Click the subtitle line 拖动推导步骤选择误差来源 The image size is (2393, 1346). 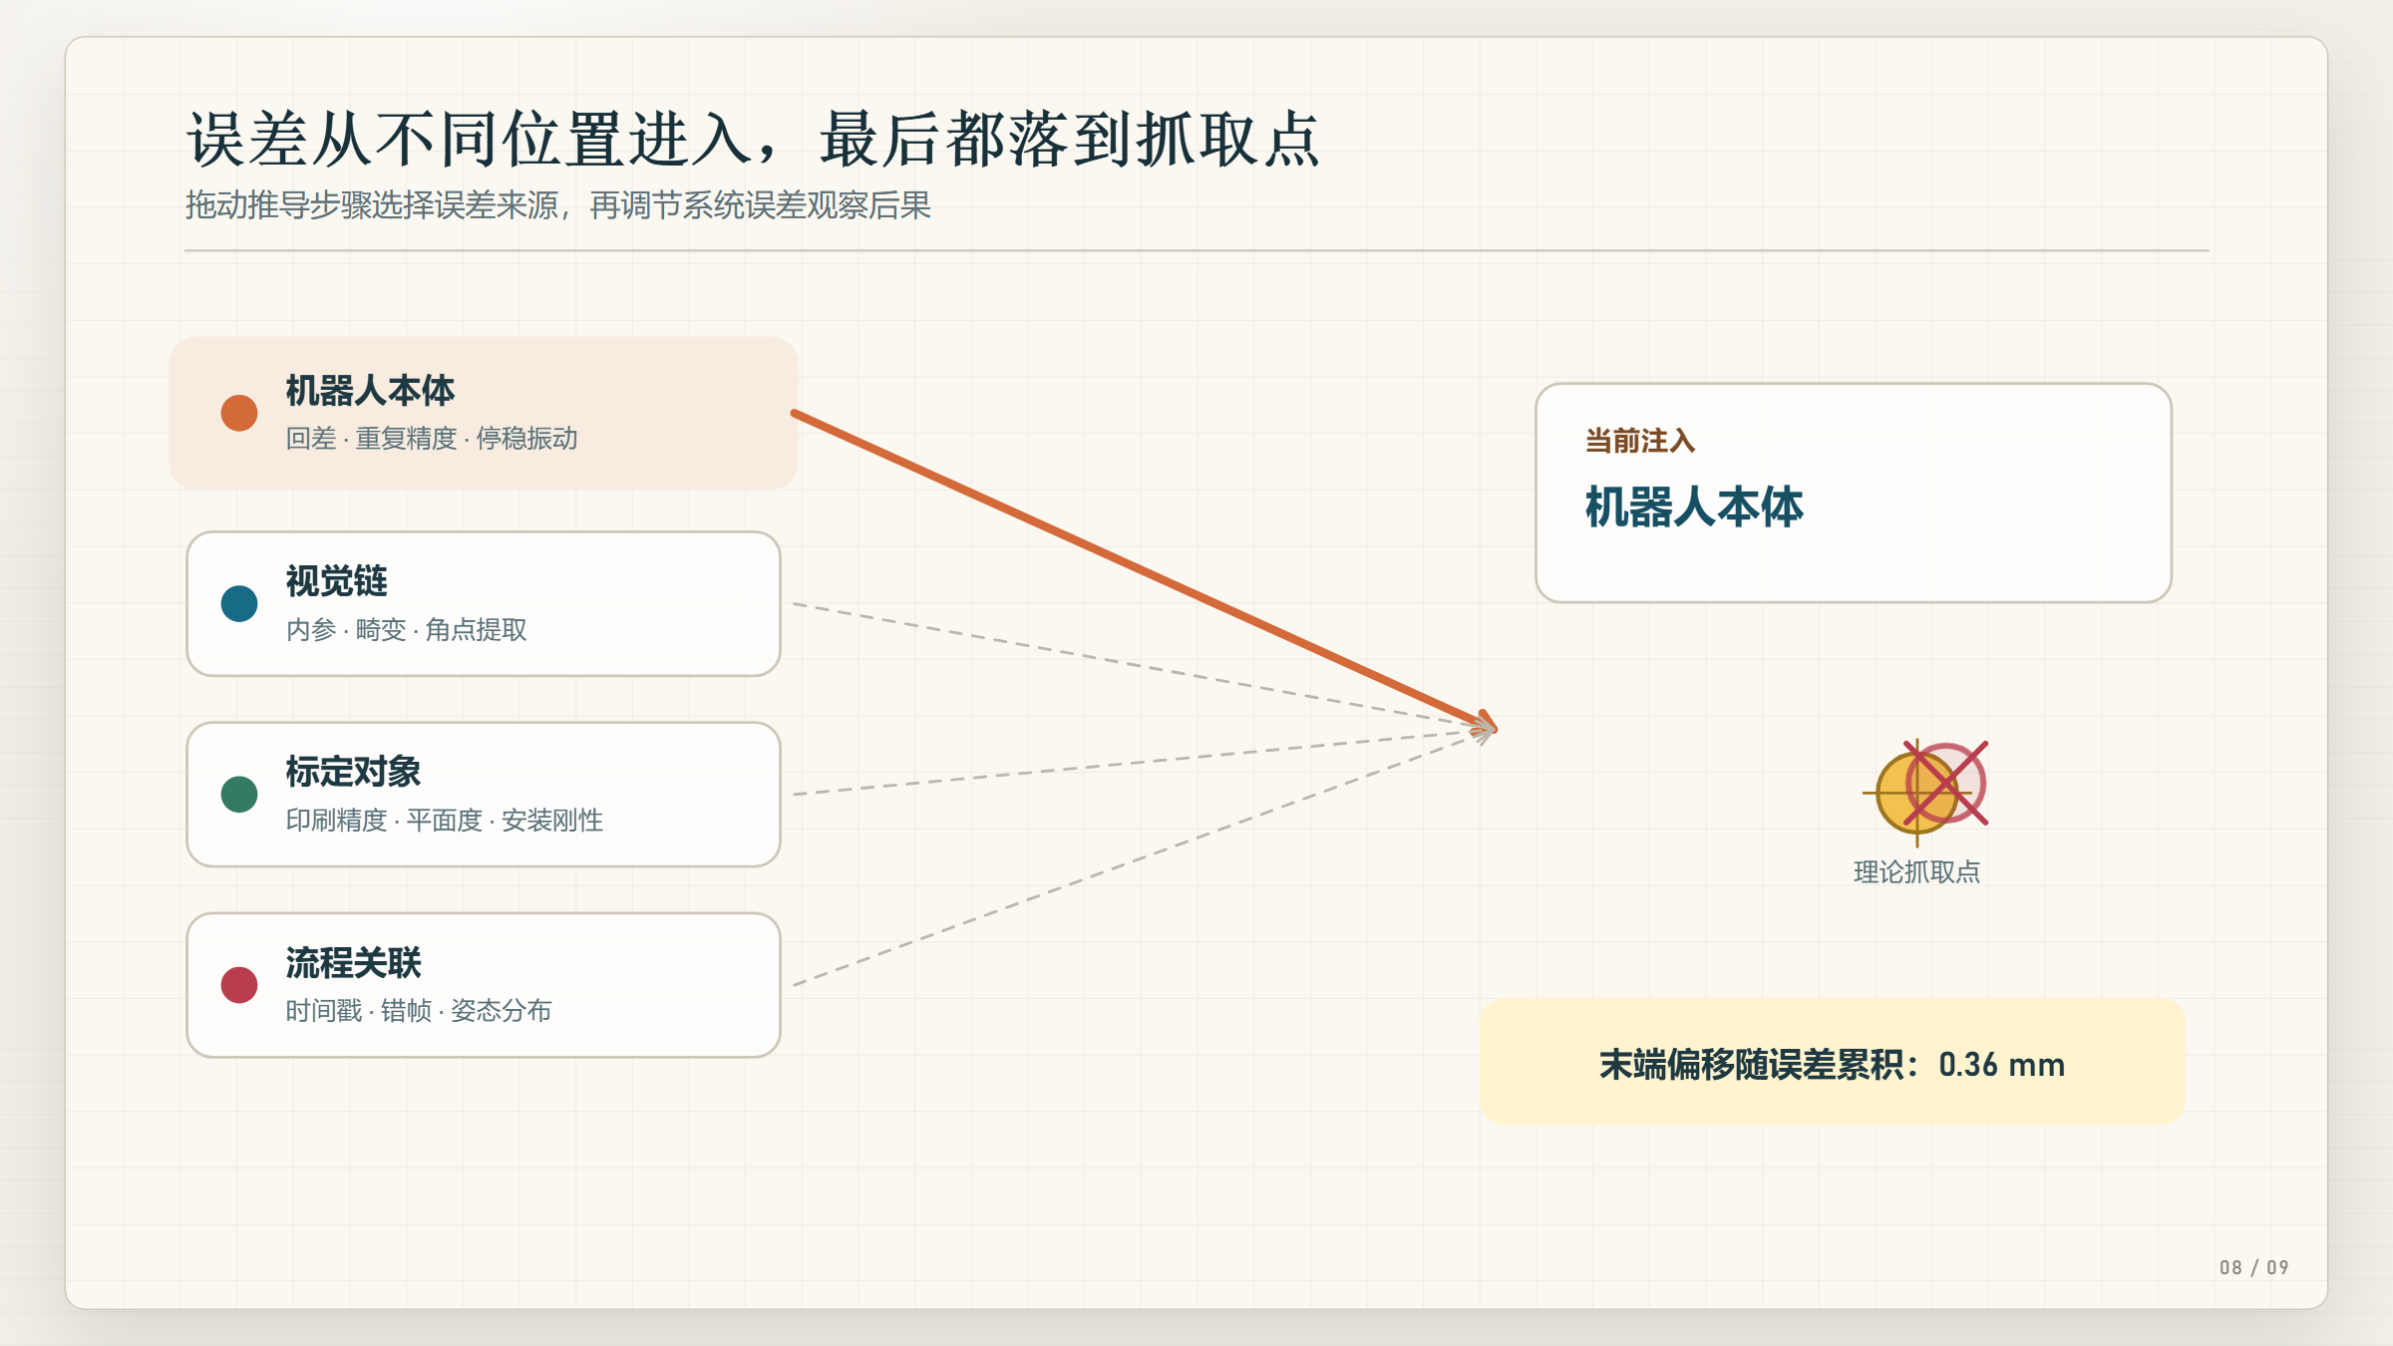[x=558, y=205]
